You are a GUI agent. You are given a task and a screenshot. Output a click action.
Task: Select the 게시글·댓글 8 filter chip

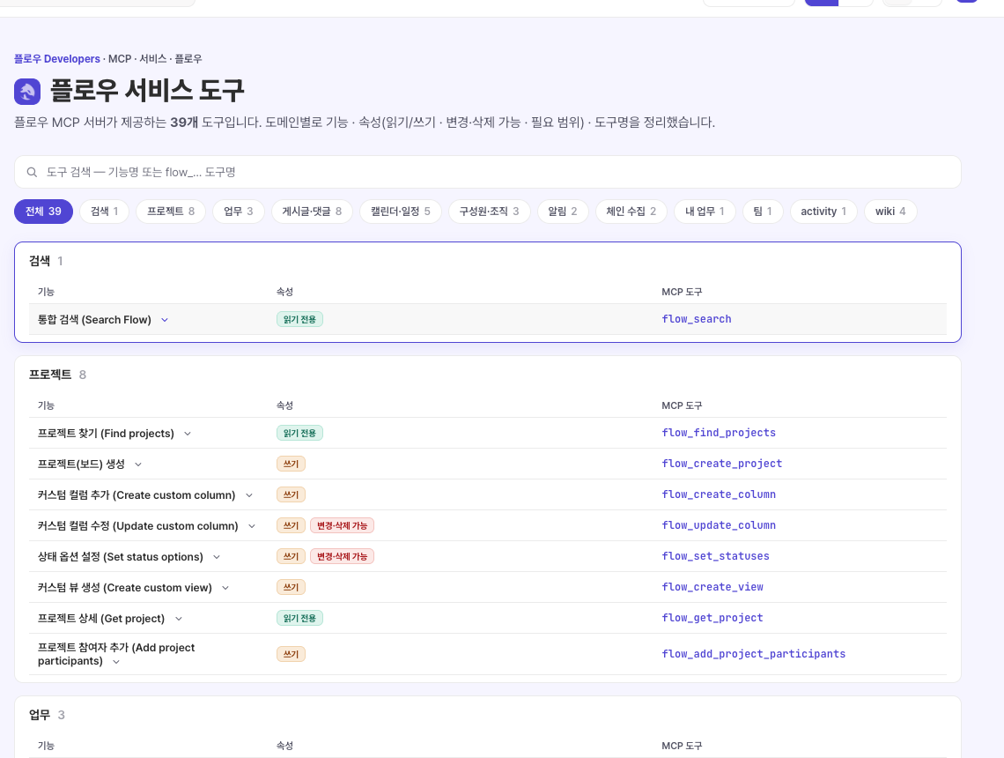tap(312, 212)
